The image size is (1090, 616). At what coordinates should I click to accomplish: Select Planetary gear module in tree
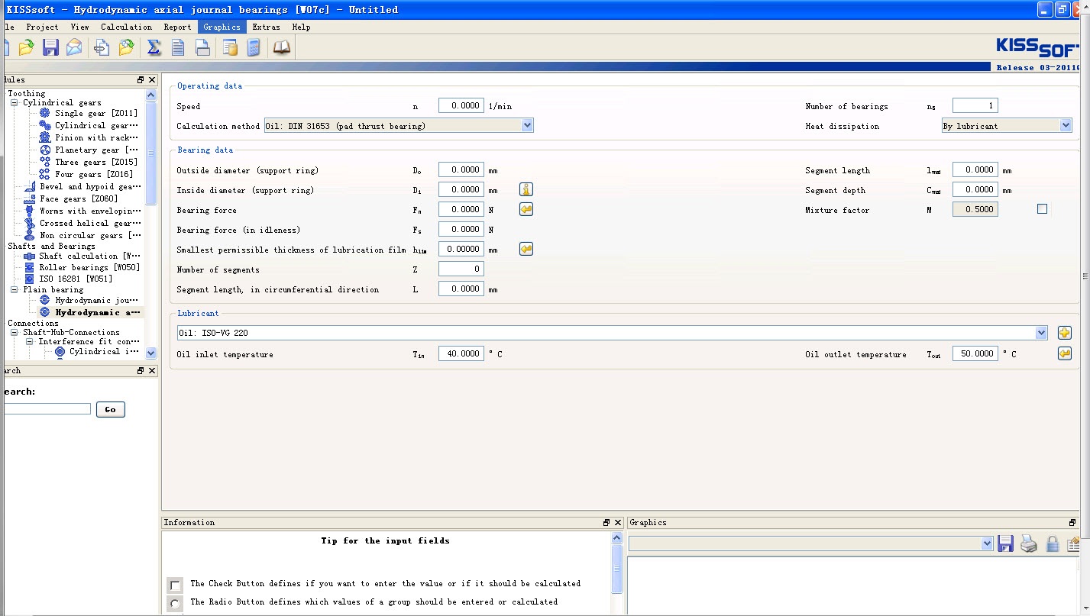point(96,150)
